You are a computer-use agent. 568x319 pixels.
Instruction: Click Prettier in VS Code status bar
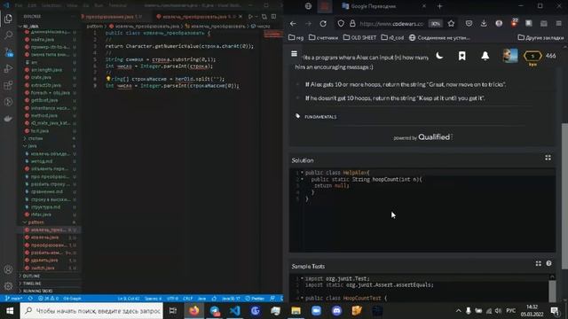255,299
